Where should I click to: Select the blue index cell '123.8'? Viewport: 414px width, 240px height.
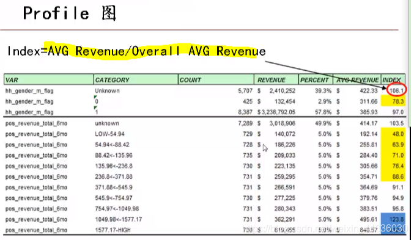point(393,219)
